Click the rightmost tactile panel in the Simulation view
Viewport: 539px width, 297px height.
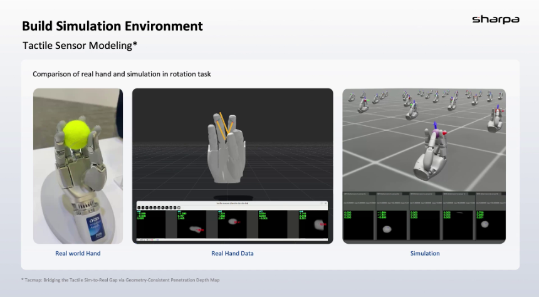[x=491, y=219]
